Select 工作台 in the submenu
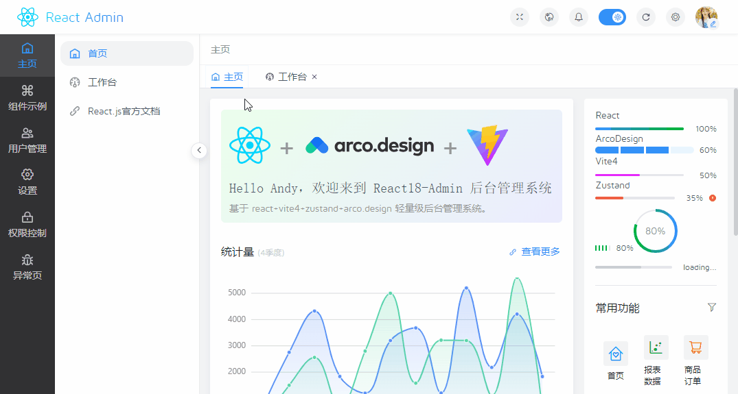 click(126, 82)
